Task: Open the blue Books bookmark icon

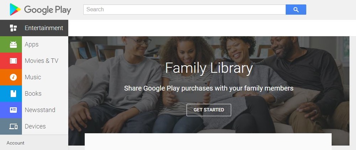Action: coord(14,94)
